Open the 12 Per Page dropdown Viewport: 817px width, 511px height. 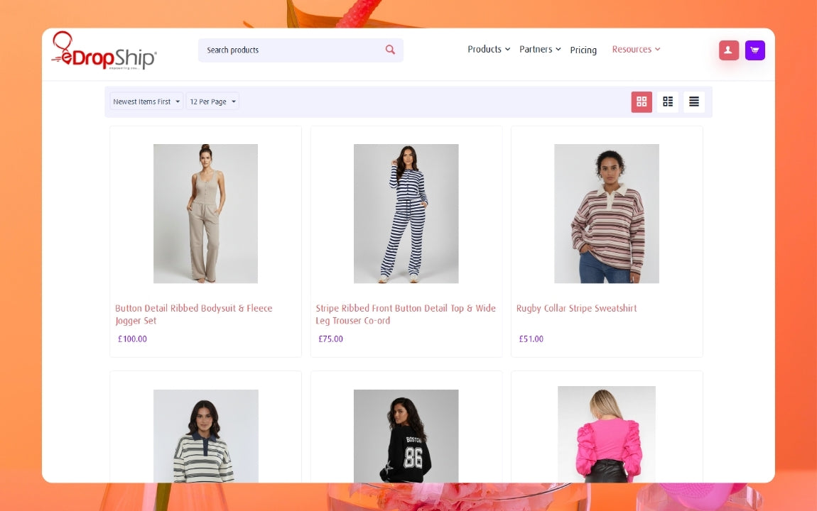click(212, 101)
